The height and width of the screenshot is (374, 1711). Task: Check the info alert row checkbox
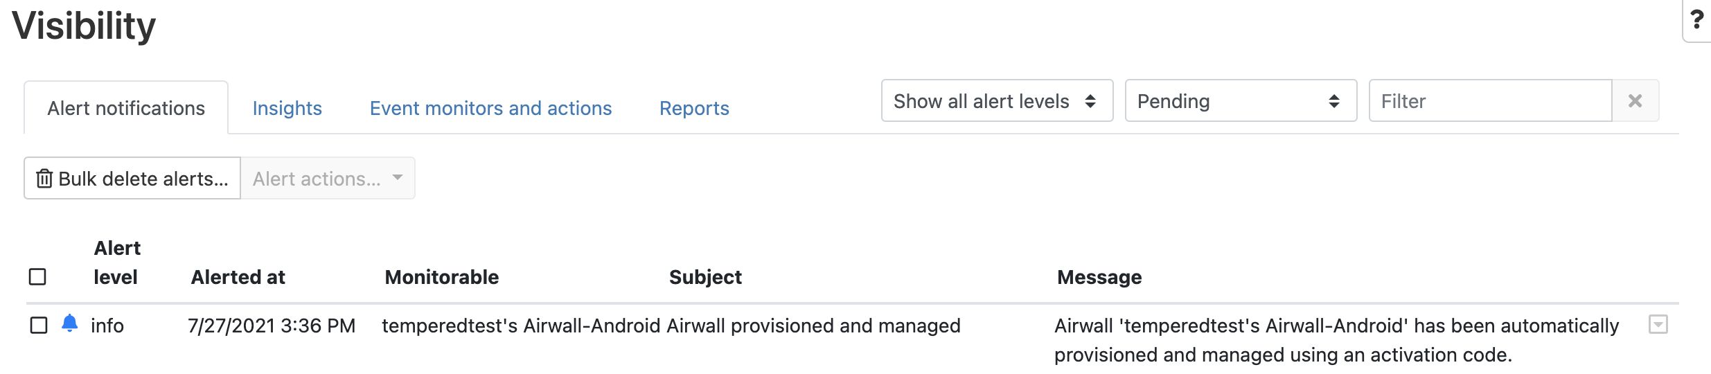click(x=39, y=326)
